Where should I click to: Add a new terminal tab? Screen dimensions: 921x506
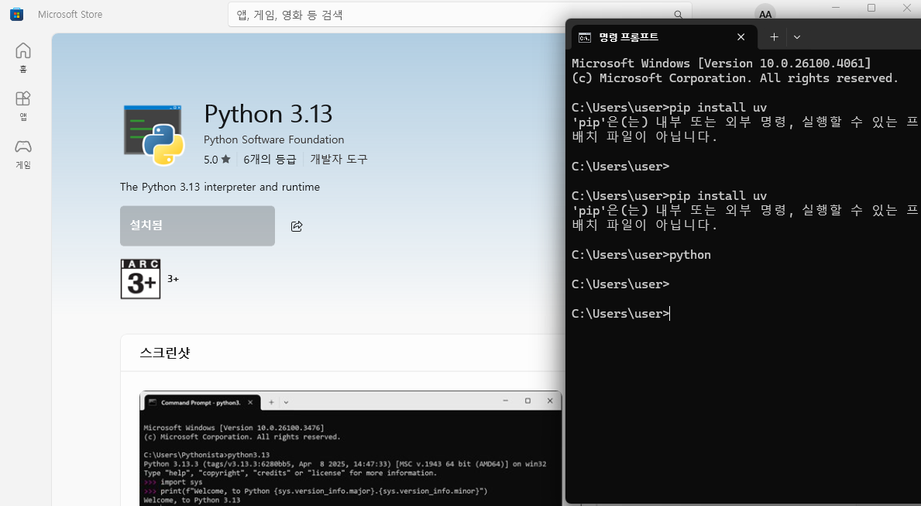tap(774, 37)
